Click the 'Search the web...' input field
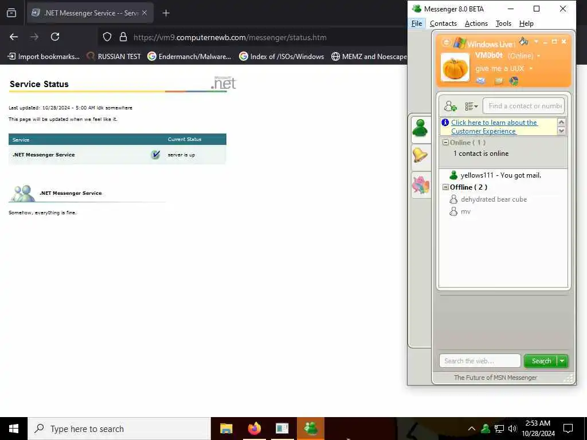The height and width of the screenshot is (440, 587). click(x=480, y=361)
